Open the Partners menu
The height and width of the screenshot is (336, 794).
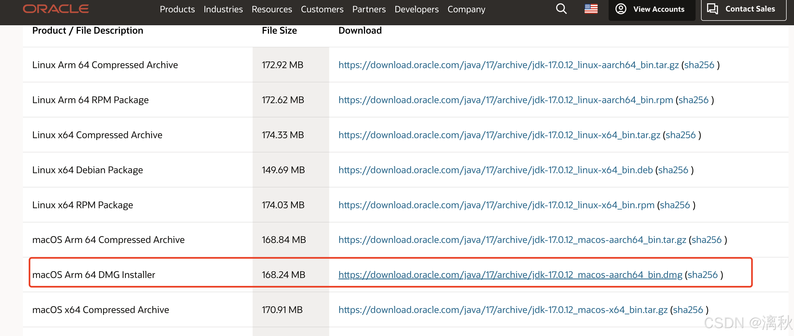coord(369,9)
